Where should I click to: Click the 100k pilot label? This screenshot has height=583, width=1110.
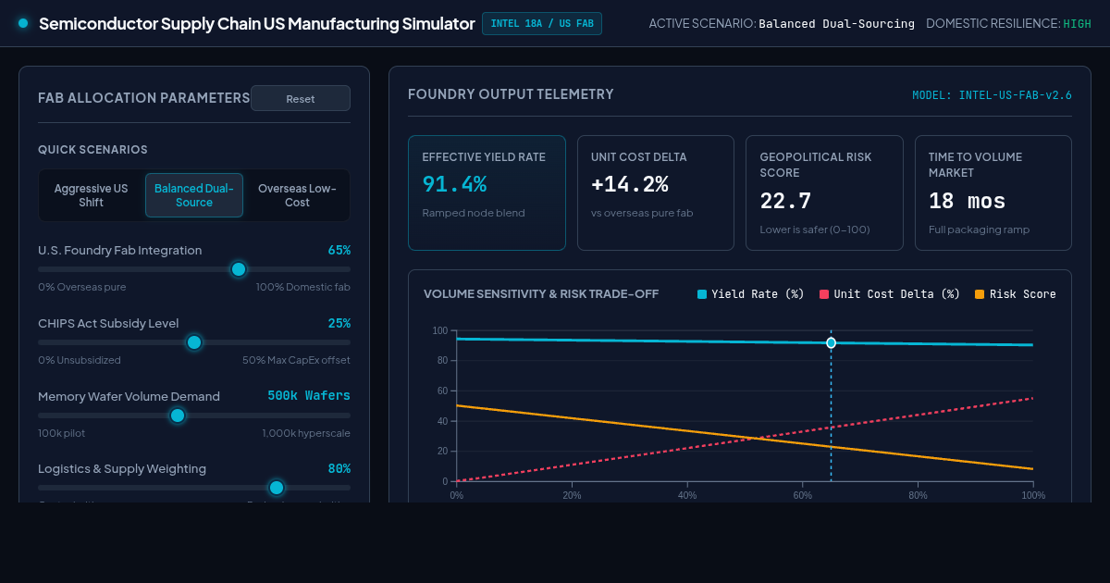coord(62,433)
